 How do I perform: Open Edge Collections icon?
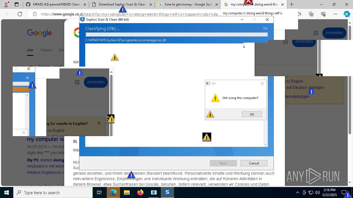(311, 14)
